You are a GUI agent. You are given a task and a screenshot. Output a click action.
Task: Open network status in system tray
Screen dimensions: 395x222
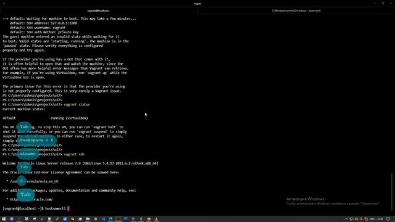click(x=351, y=219)
